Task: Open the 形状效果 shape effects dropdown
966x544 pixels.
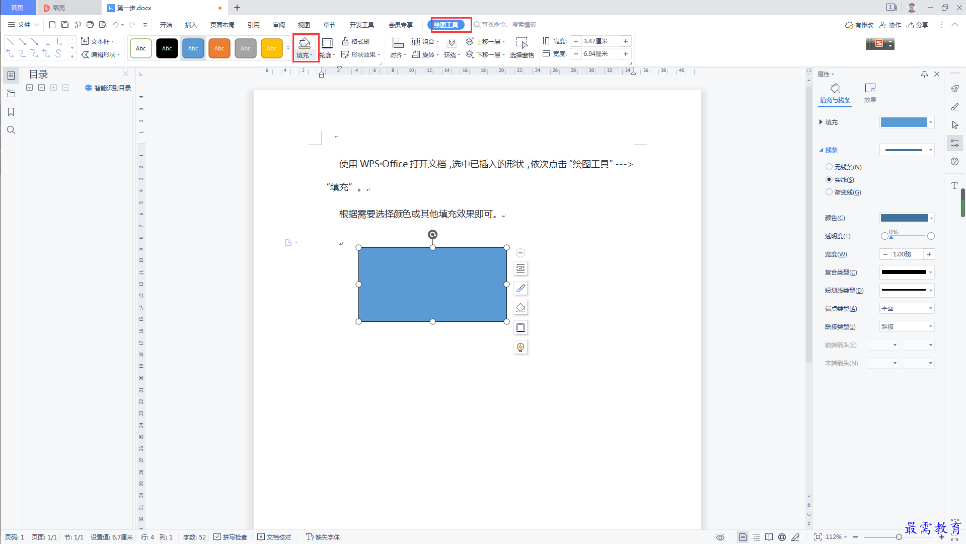Action: [x=360, y=54]
